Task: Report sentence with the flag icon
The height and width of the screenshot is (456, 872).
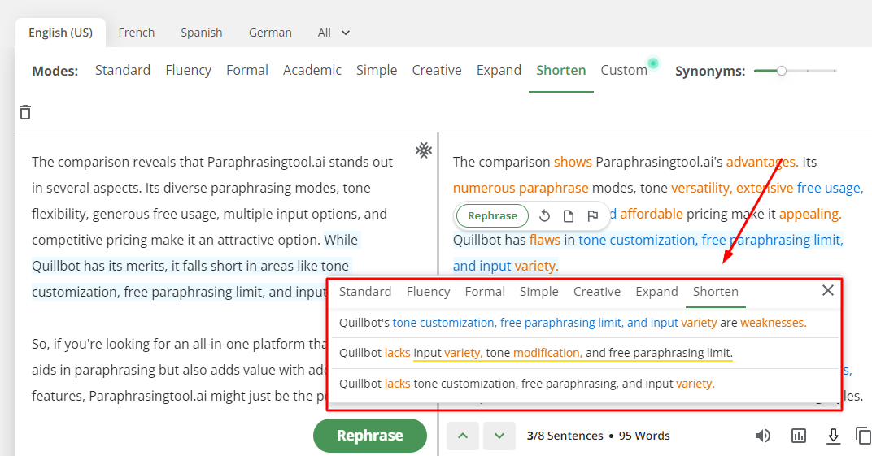Action: click(593, 216)
